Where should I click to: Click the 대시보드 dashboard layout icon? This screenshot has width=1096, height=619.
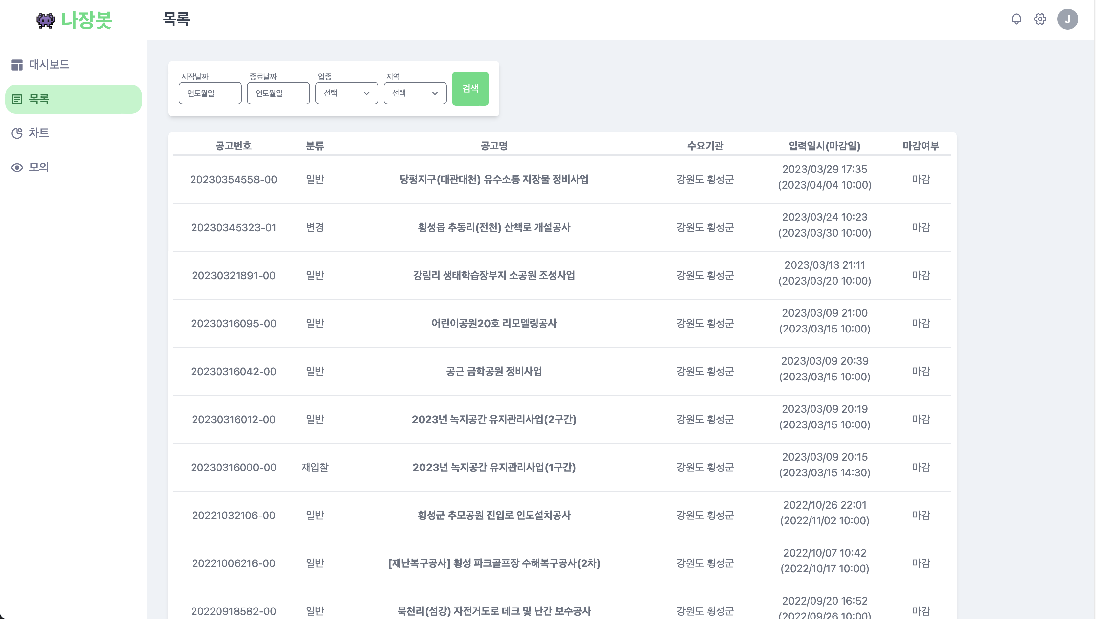(x=17, y=65)
